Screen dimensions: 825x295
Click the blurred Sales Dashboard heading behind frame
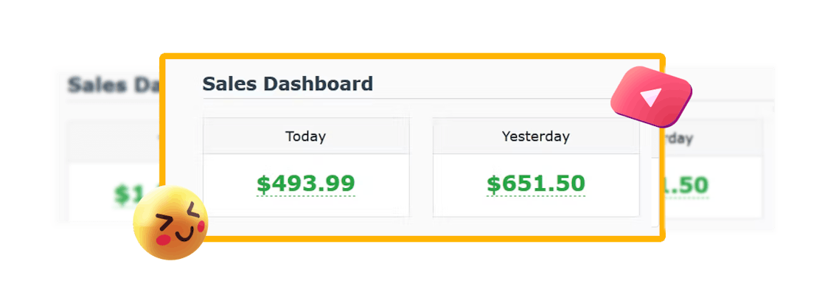[114, 85]
